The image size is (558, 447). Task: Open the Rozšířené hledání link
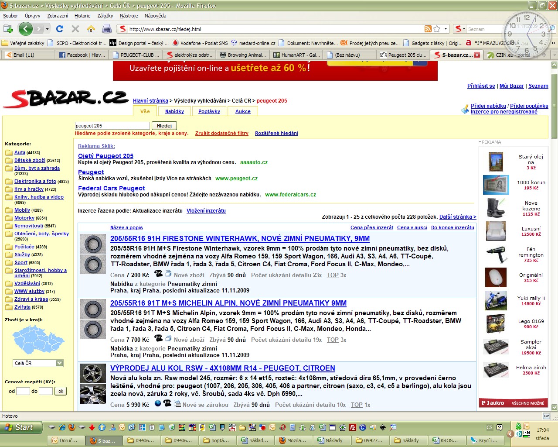276,133
